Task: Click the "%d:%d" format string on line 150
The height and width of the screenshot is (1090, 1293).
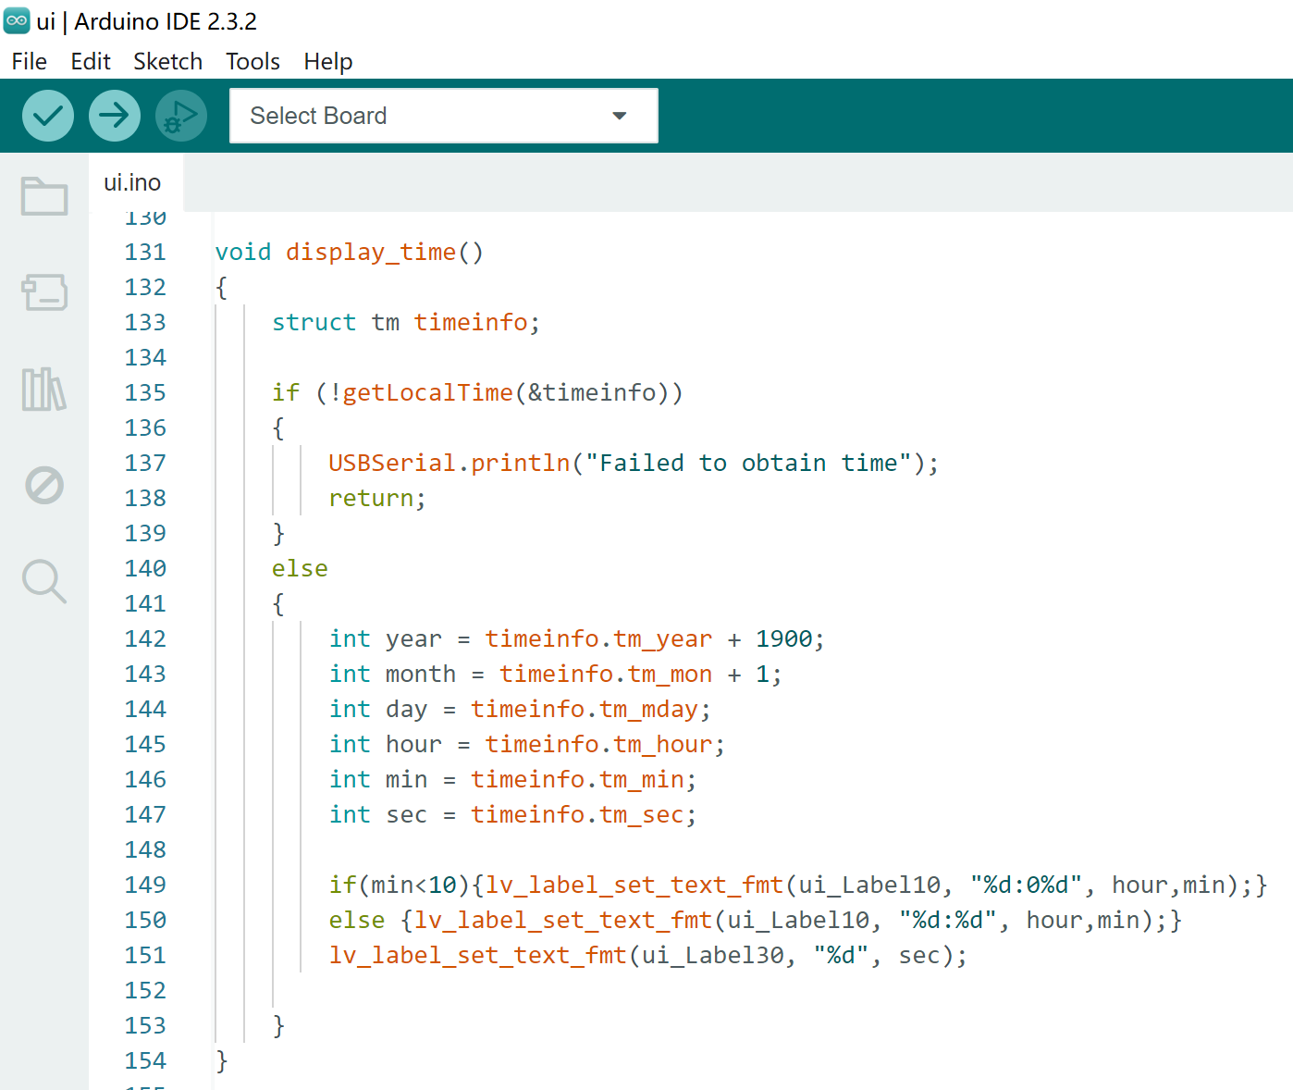Action: pyautogui.click(x=948, y=920)
